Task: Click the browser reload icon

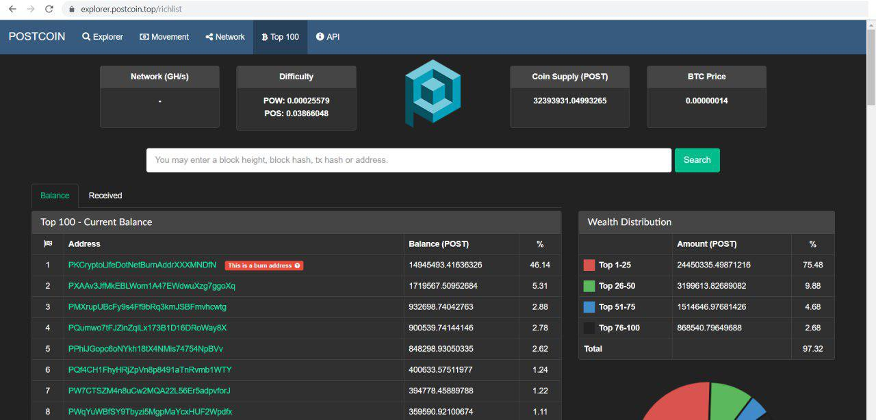Action: pyautogui.click(x=49, y=9)
